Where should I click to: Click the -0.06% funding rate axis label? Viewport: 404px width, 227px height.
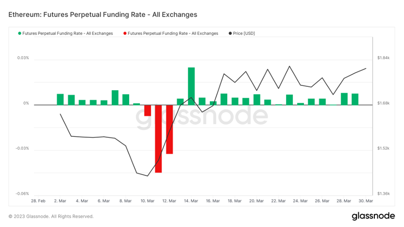[x=22, y=194]
